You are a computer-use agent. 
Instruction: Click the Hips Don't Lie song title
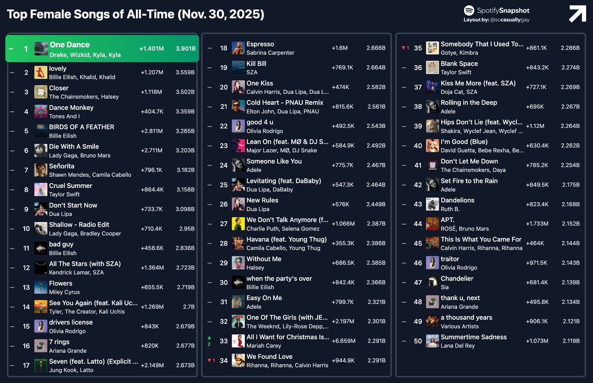pos(482,122)
